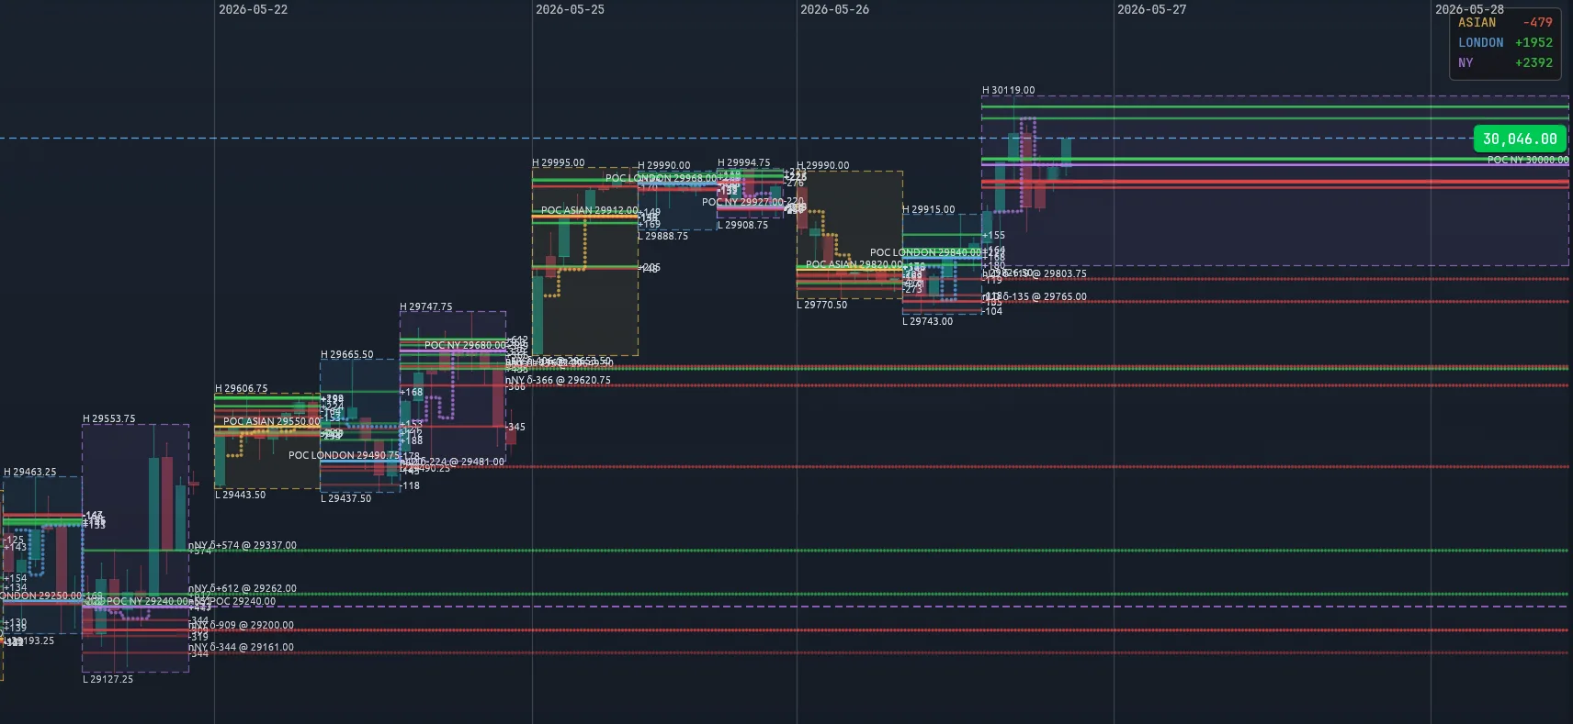Click the POC ASIAN 29820.00 label

(854, 264)
